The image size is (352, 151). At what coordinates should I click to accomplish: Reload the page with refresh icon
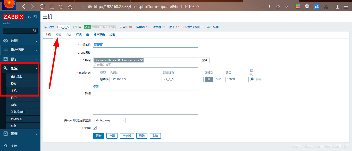42,6
